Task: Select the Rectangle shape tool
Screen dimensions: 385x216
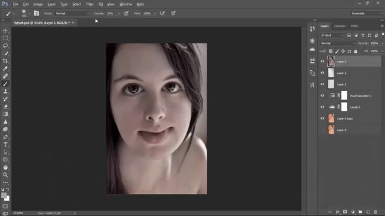Action: pyautogui.click(x=5, y=160)
